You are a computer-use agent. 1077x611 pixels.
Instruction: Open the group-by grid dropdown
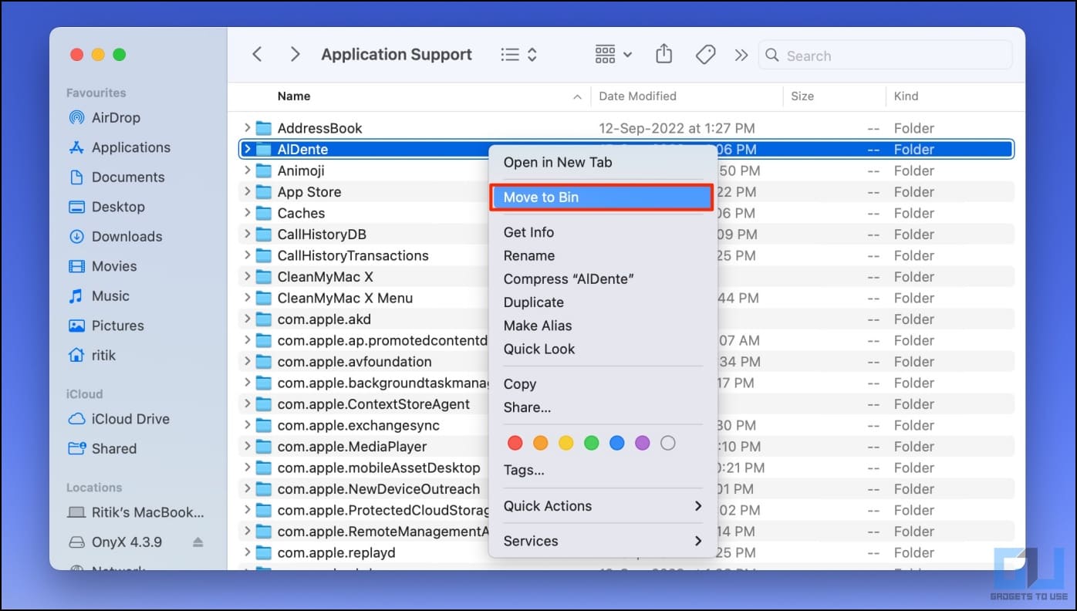tap(614, 55)
